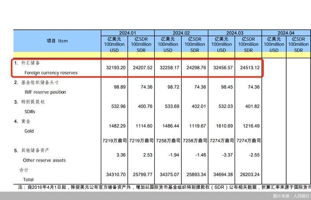Viewport: 311px width, 200px height.
Task: Click 74.36 in the 2024.02 SDR column
Action: [200, 87]
